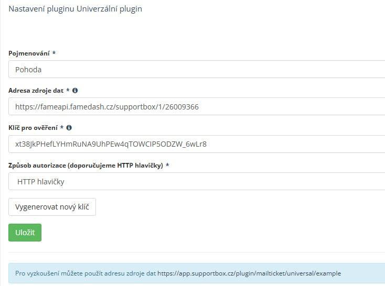Click the example supportbox.cz URL in the blue notice
Screen dimensions: 385x286
click(249, 273)
